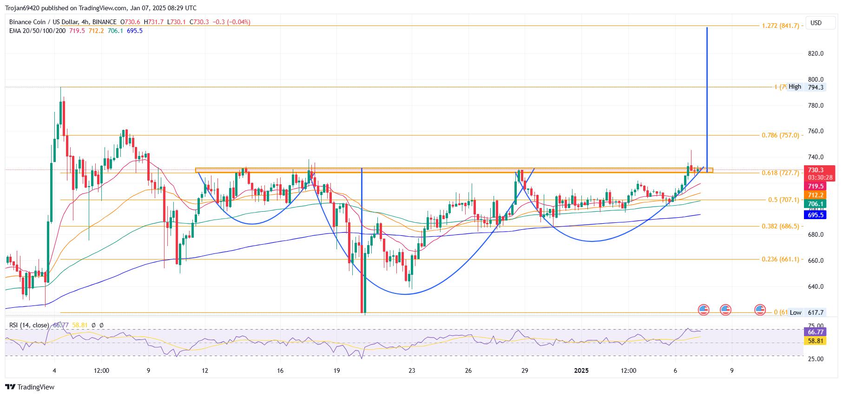Select the 0.382 (686.5) Fibonacci level label

(x=780, y=226)
